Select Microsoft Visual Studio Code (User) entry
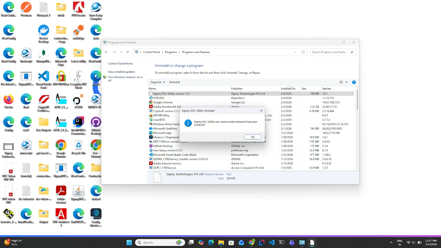 (x=251, y=155)
